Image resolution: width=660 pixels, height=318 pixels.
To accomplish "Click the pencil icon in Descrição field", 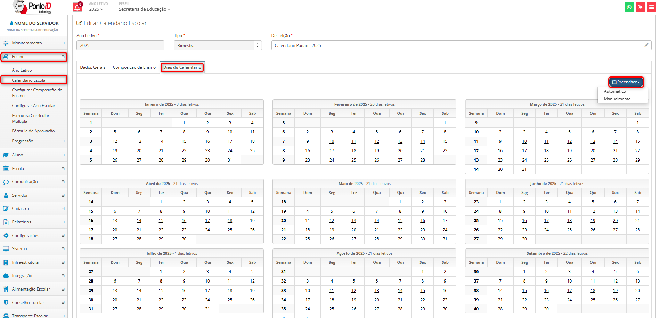I will [x=646, y=45].
